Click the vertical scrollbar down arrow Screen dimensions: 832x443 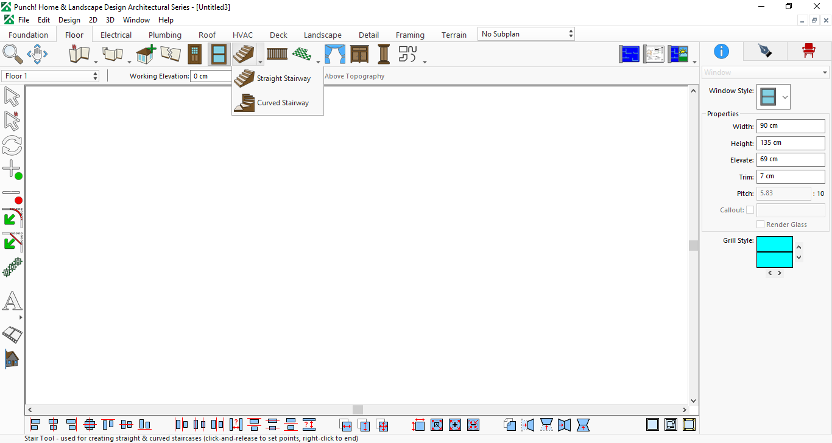coord(693,401)
